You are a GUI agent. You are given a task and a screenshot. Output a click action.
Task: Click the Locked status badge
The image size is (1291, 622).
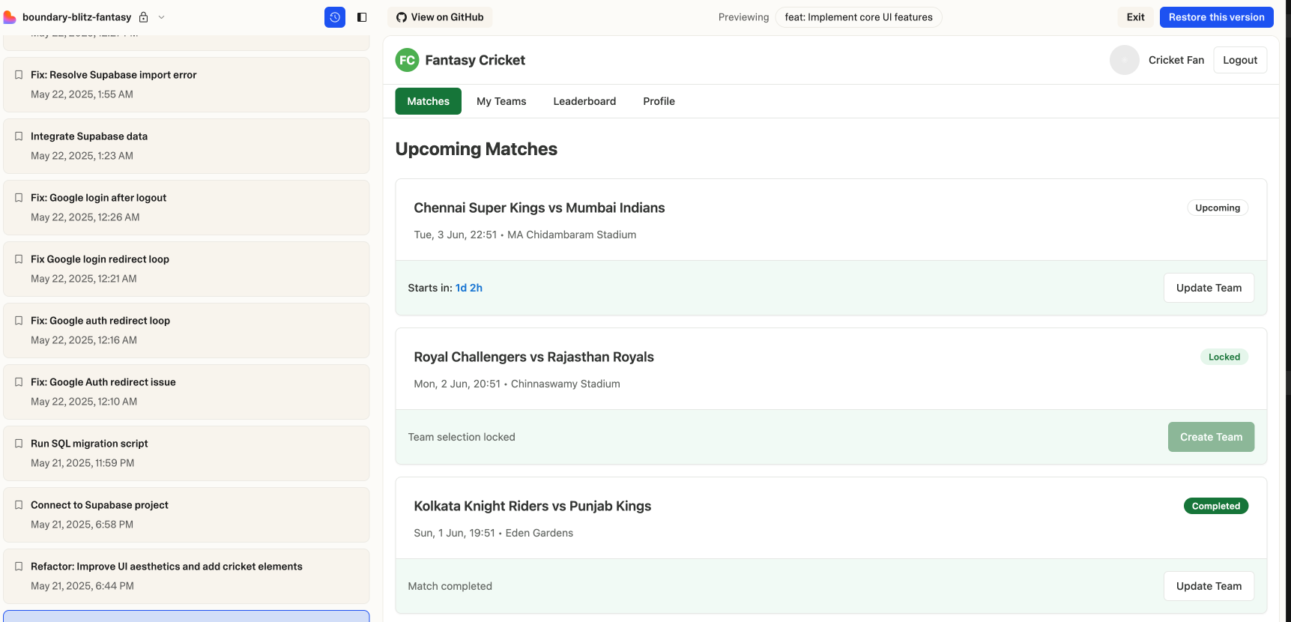coord(1224,357)
